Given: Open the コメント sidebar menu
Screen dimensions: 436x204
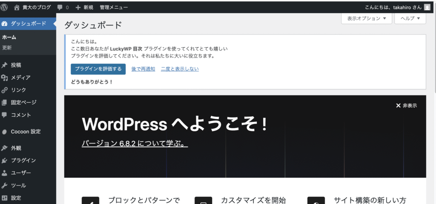Looking at the screenshot, I should pyautogui.click(x=28, y=115).
